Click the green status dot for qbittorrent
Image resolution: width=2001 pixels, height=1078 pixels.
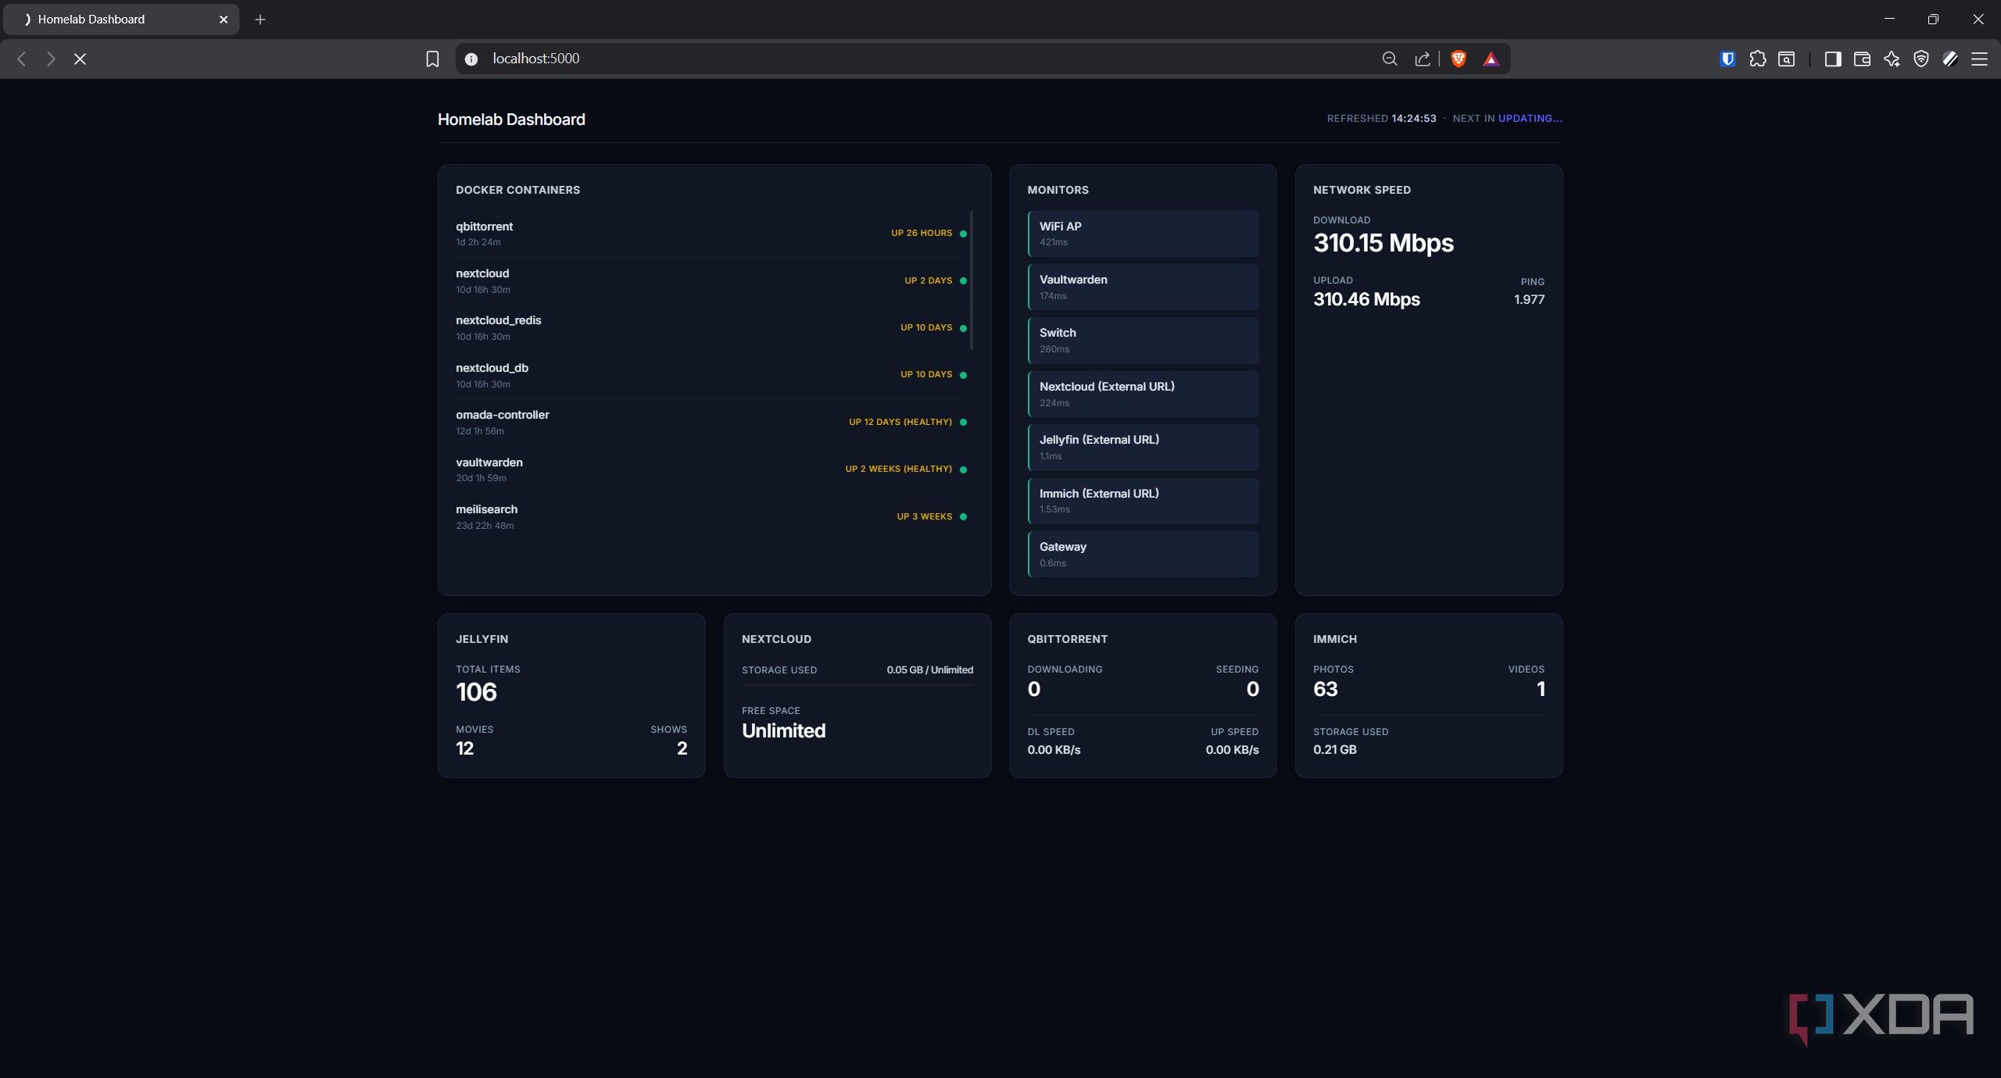pos(963,234)
